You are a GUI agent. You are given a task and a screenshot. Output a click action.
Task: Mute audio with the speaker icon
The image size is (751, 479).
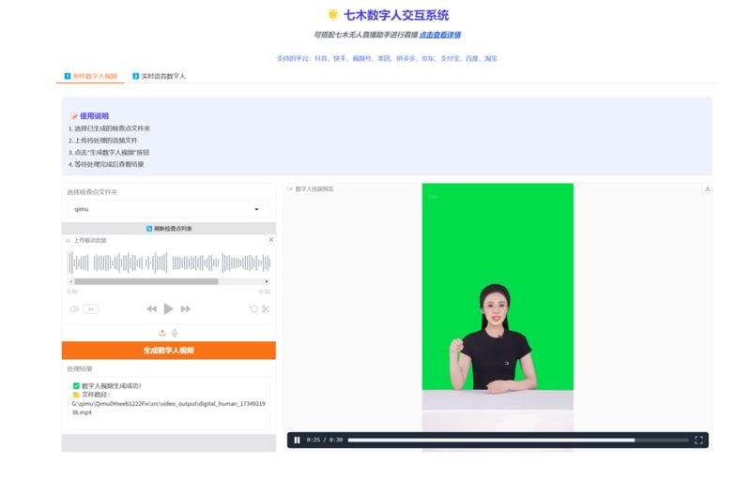tap(74, 308)
